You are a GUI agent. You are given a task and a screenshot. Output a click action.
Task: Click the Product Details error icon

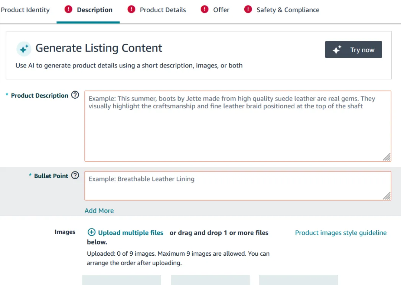click(131, 10)
